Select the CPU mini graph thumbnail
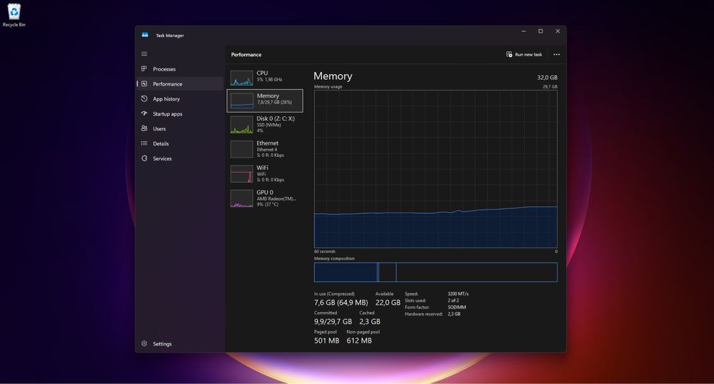This screenshot has width=714, height=384. (x=241, y=78)
